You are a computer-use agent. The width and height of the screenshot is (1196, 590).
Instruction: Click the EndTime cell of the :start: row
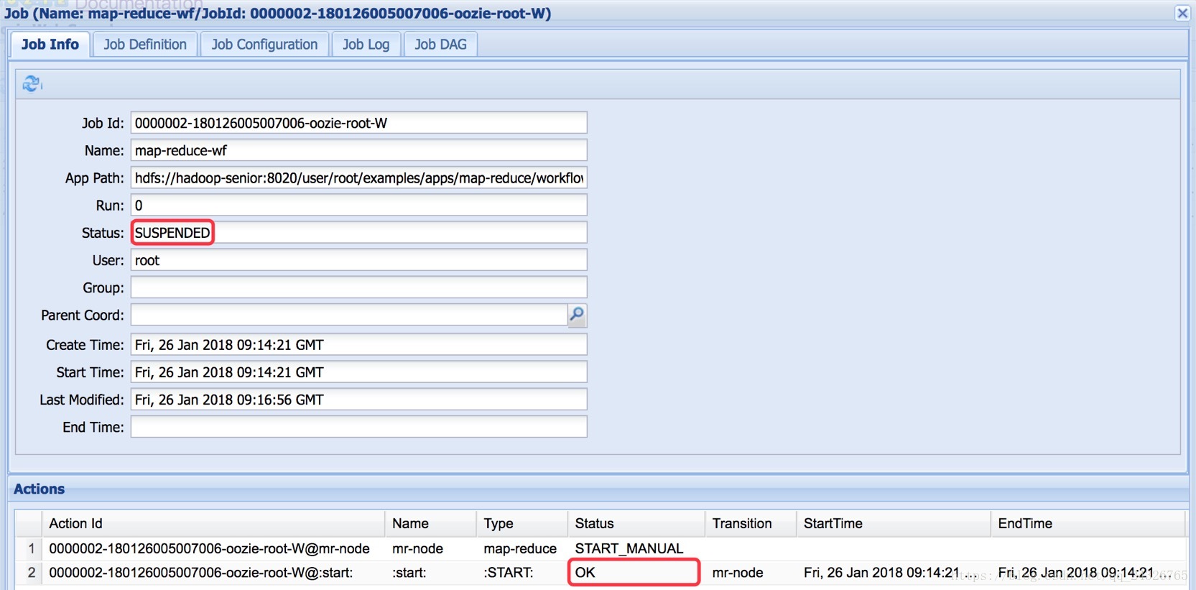point(1088,573)
